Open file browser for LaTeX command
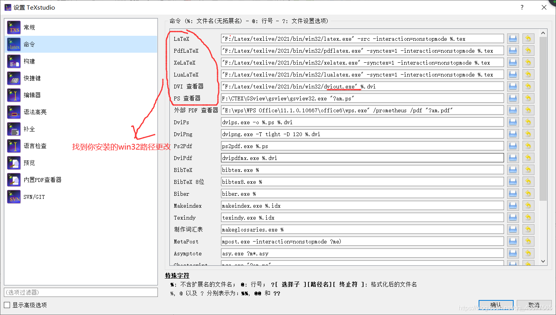The height and width of the screenshot is (315, 556). 513,38
